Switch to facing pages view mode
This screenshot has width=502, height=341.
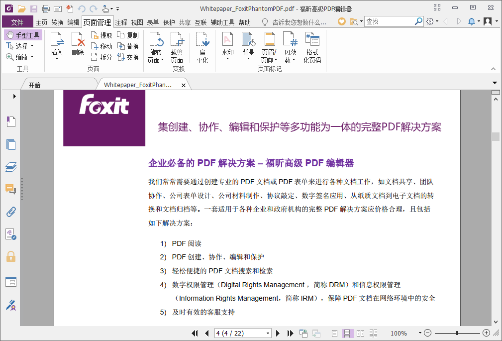point(360,334)
